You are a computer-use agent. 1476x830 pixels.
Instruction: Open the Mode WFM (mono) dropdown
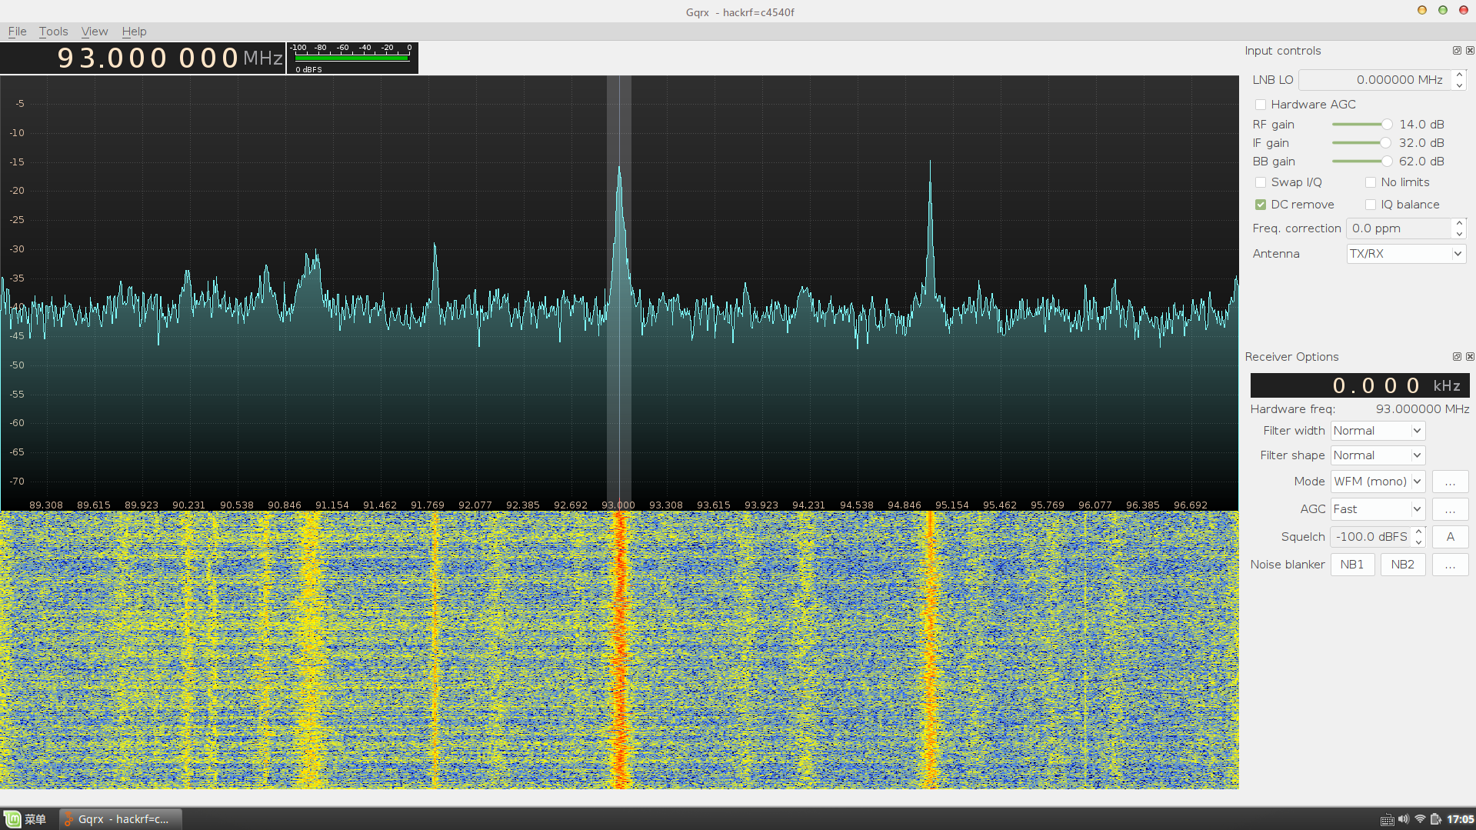coord(1378,482)
